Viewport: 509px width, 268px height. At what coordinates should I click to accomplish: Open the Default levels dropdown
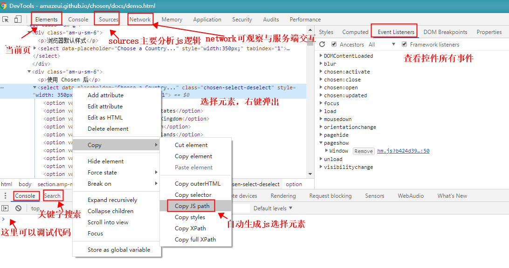273,208
